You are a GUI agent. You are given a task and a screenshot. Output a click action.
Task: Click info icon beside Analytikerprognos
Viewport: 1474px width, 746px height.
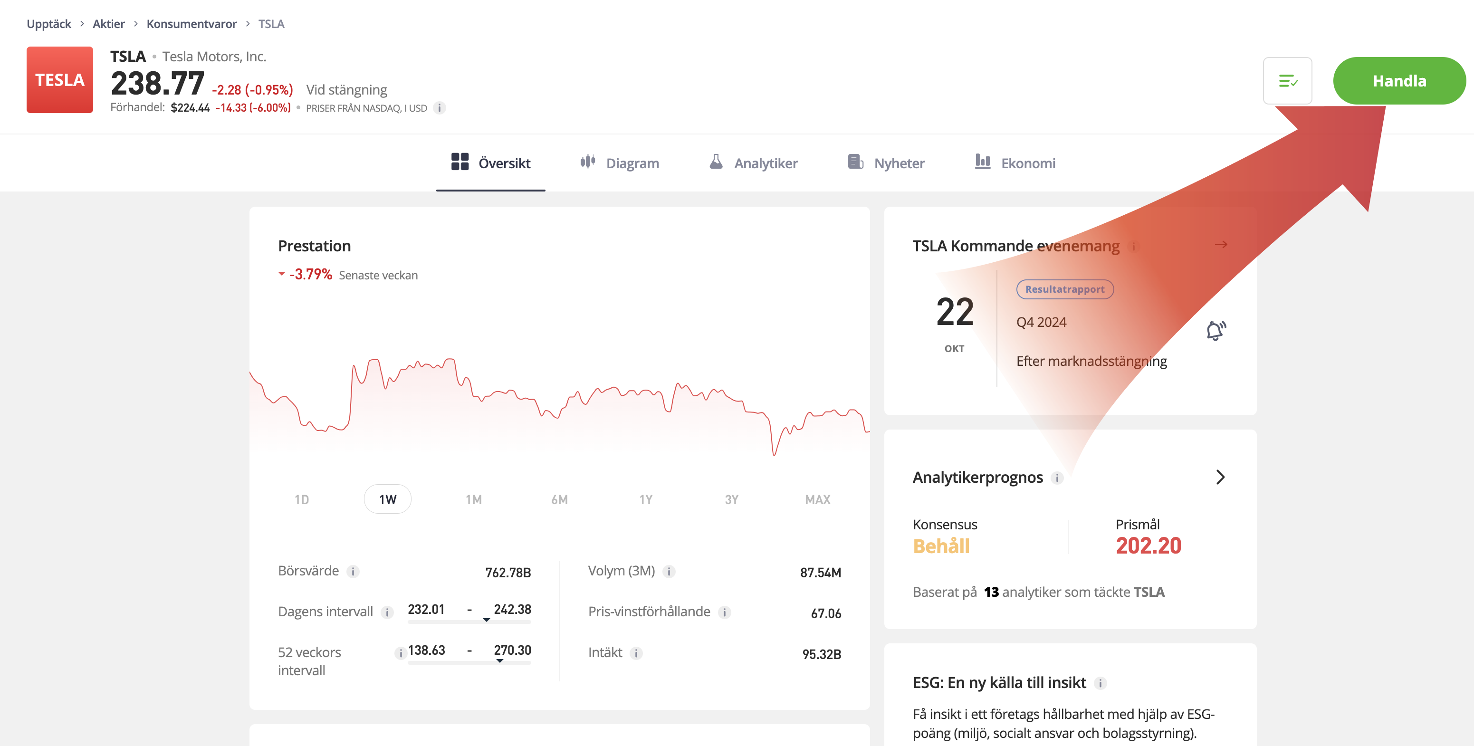pos(1057,478)
